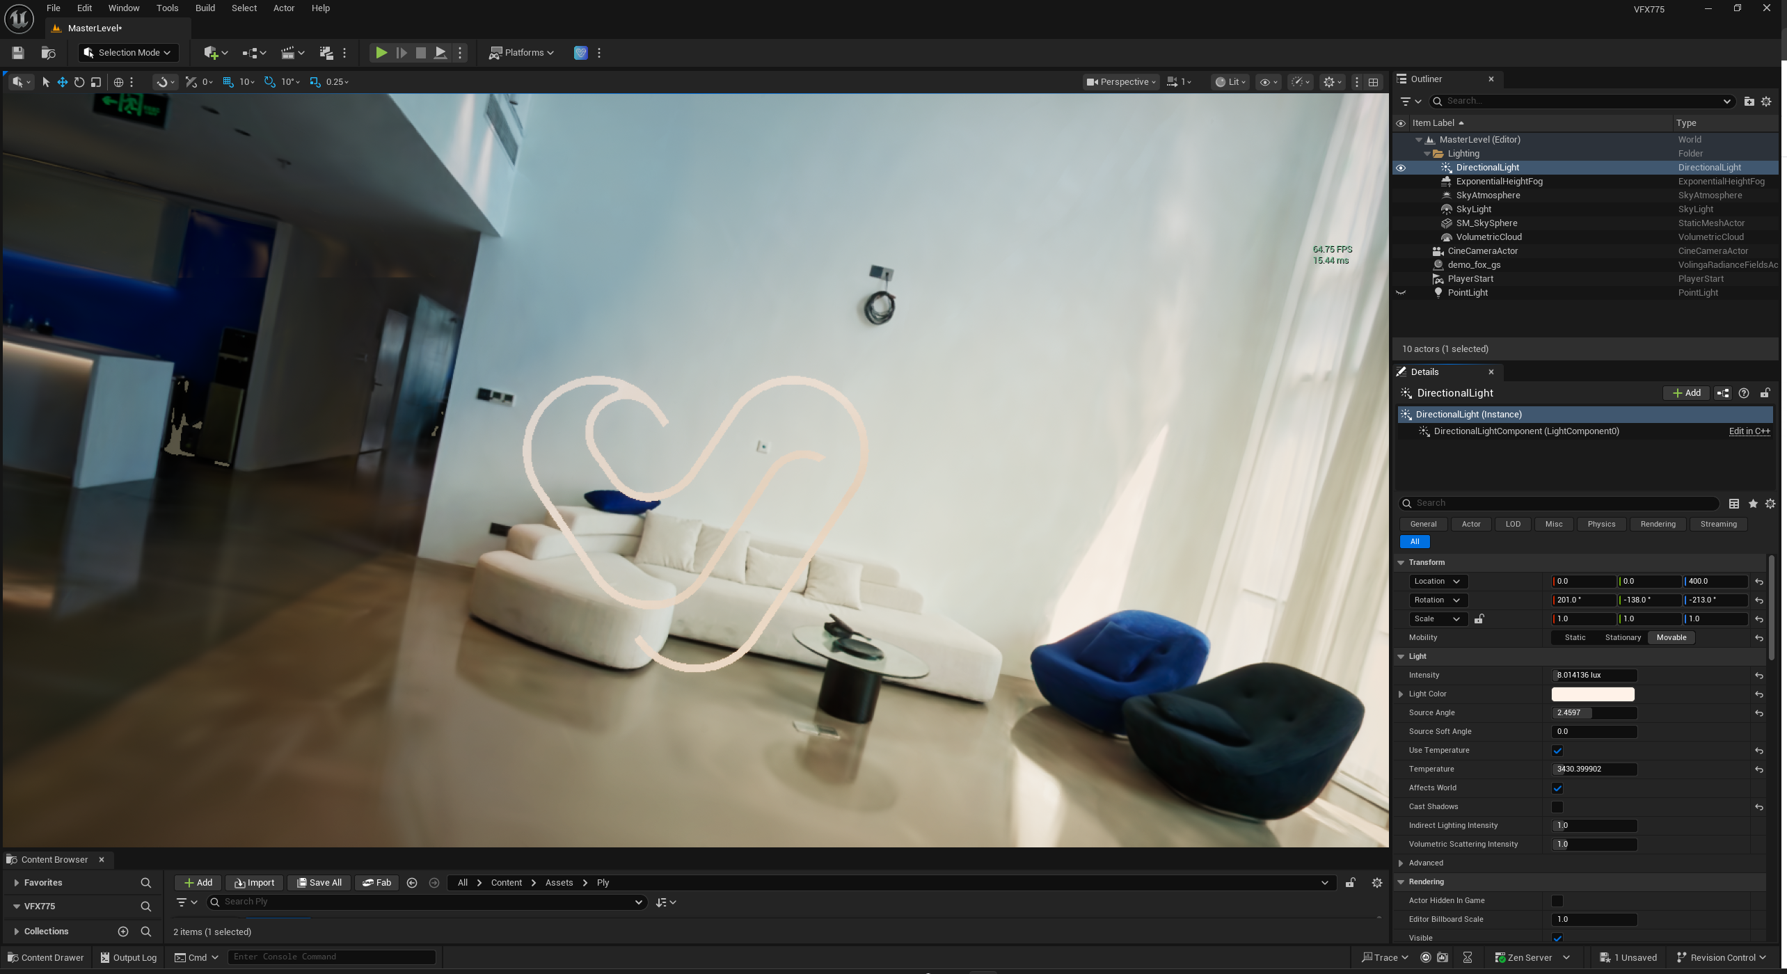The width and height of the screenshot is (1787, 974).
Task: Click the Edit in C++ link
Action: [x=1749, y=431]
